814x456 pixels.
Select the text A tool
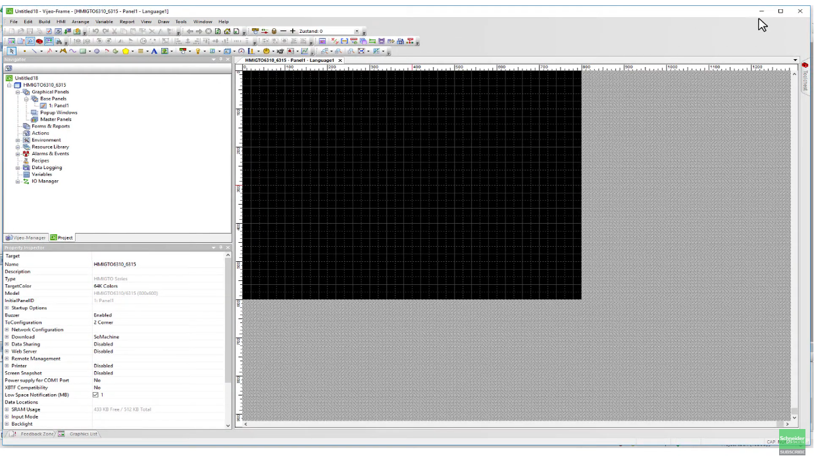click(154, 51)
